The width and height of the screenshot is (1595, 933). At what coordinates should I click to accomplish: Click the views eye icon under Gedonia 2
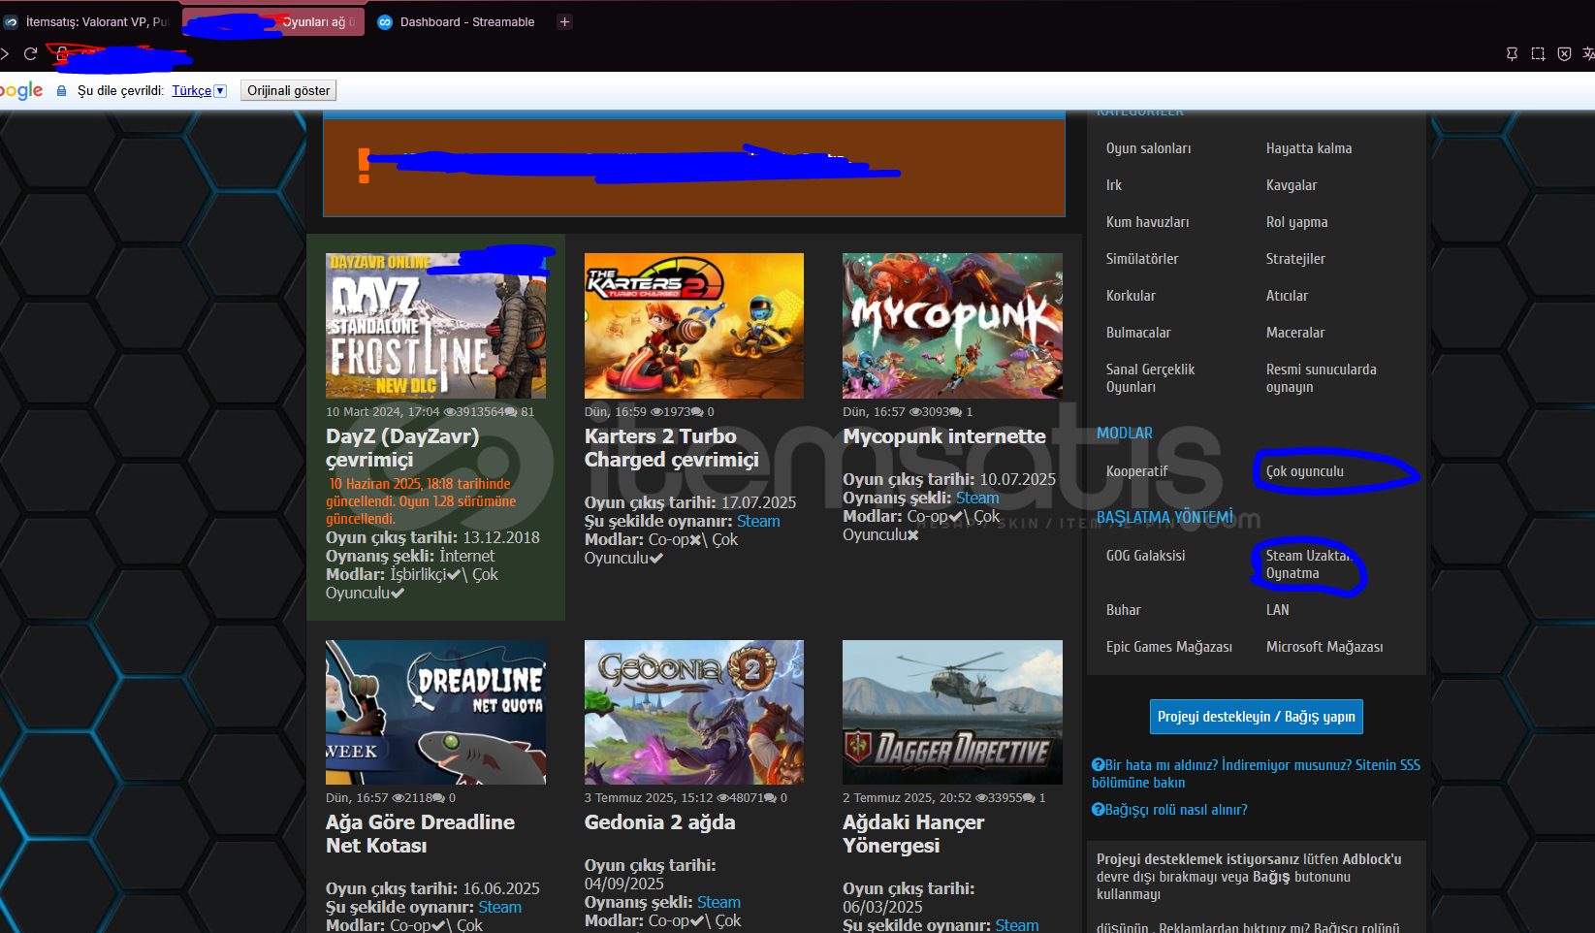722,798
